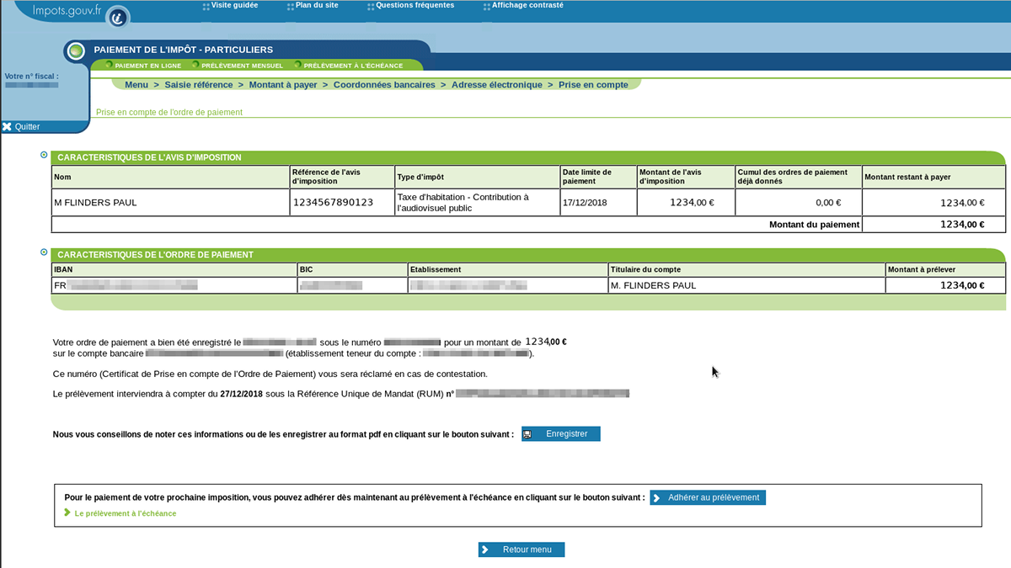
Task: Click the Retour menu button
Action: pyautogui.click(x=522, y=549)
